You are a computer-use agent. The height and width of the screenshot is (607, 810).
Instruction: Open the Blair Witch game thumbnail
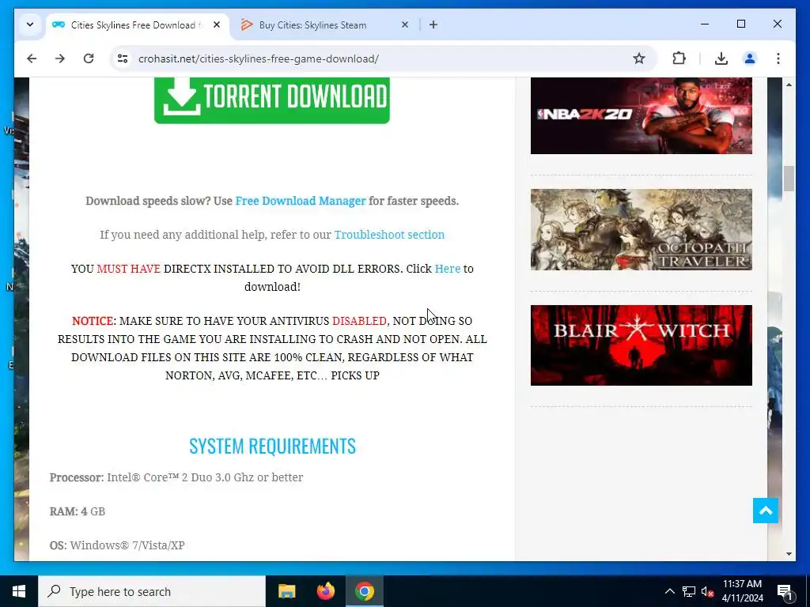641,345
